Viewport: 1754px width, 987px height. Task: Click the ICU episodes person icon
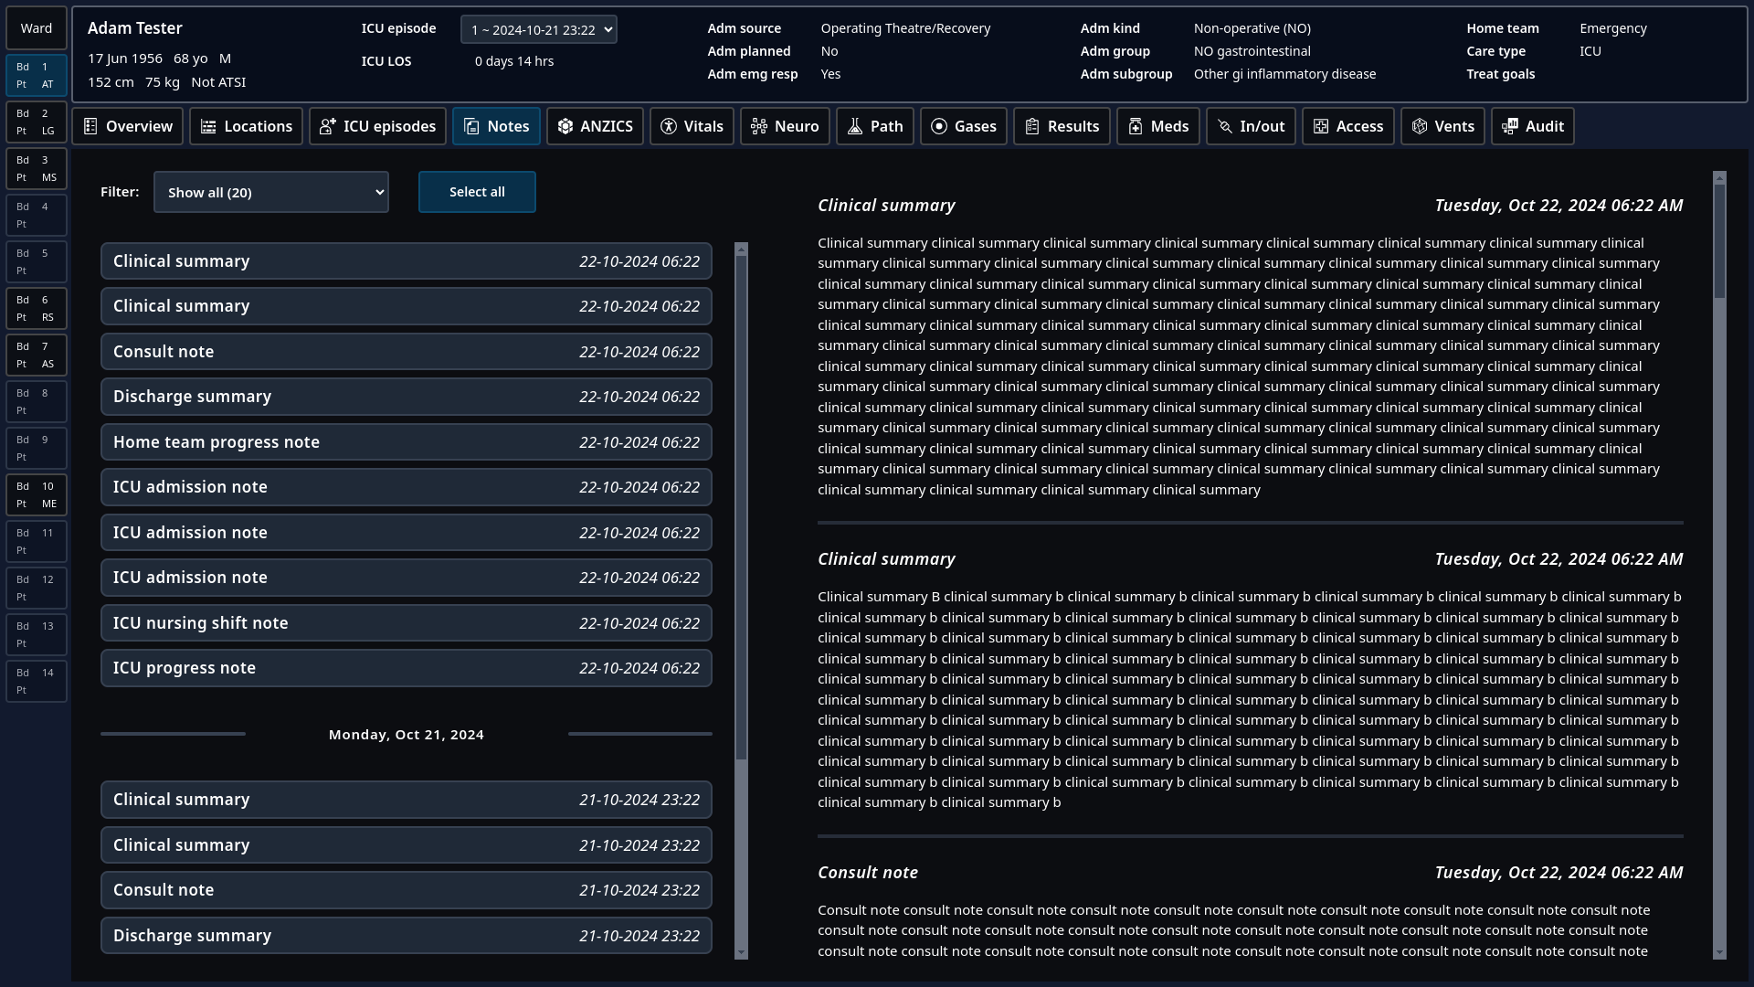328,126
